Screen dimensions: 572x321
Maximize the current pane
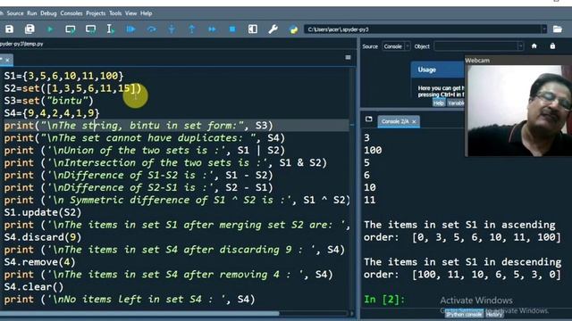click(252, 29)
